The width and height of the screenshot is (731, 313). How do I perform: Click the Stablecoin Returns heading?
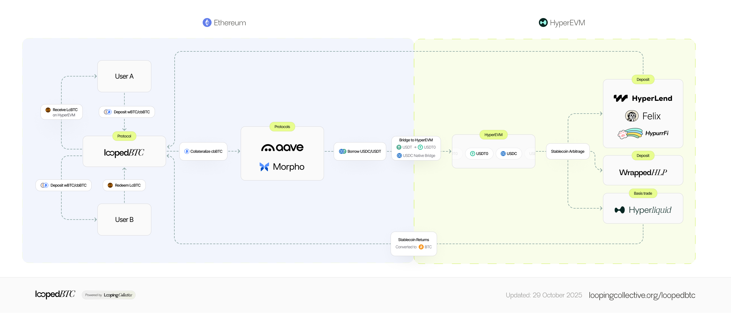tap(413, 240)
